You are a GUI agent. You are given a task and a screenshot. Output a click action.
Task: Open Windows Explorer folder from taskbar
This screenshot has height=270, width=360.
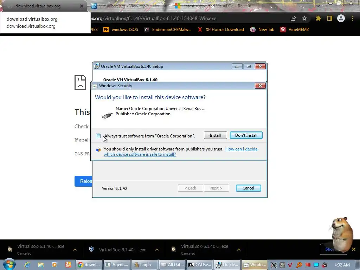[41, 265]
